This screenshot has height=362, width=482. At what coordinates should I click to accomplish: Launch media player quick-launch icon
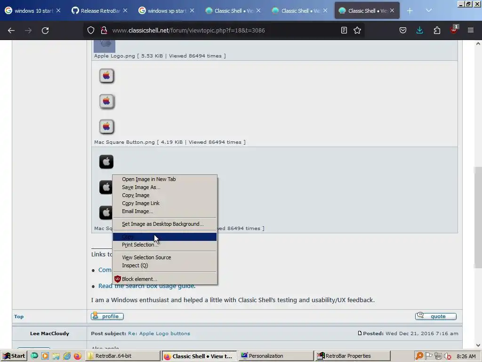[x=45, y=356]
